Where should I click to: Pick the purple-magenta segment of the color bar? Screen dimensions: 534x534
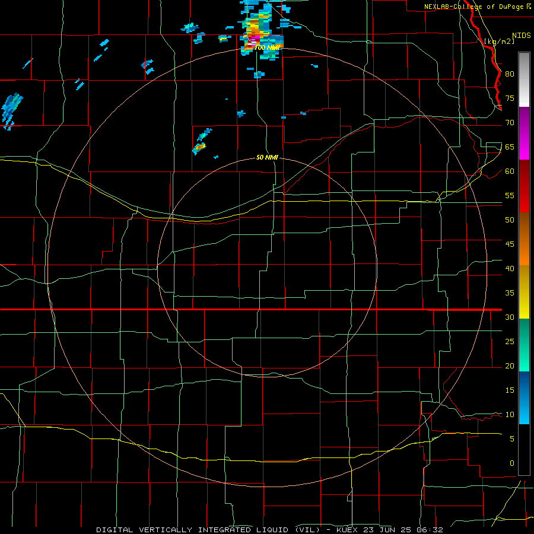click(524, 133)
